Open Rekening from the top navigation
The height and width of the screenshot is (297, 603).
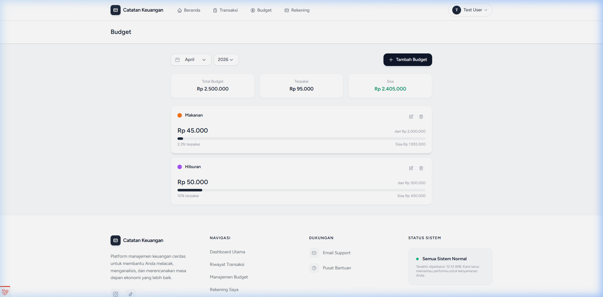pos(297,10)
